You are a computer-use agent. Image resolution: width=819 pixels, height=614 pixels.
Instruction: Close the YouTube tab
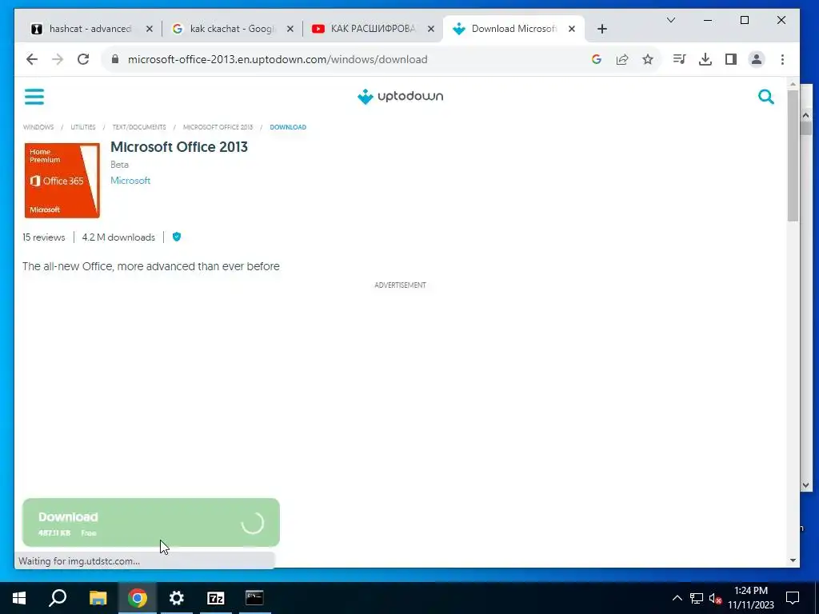431,29
